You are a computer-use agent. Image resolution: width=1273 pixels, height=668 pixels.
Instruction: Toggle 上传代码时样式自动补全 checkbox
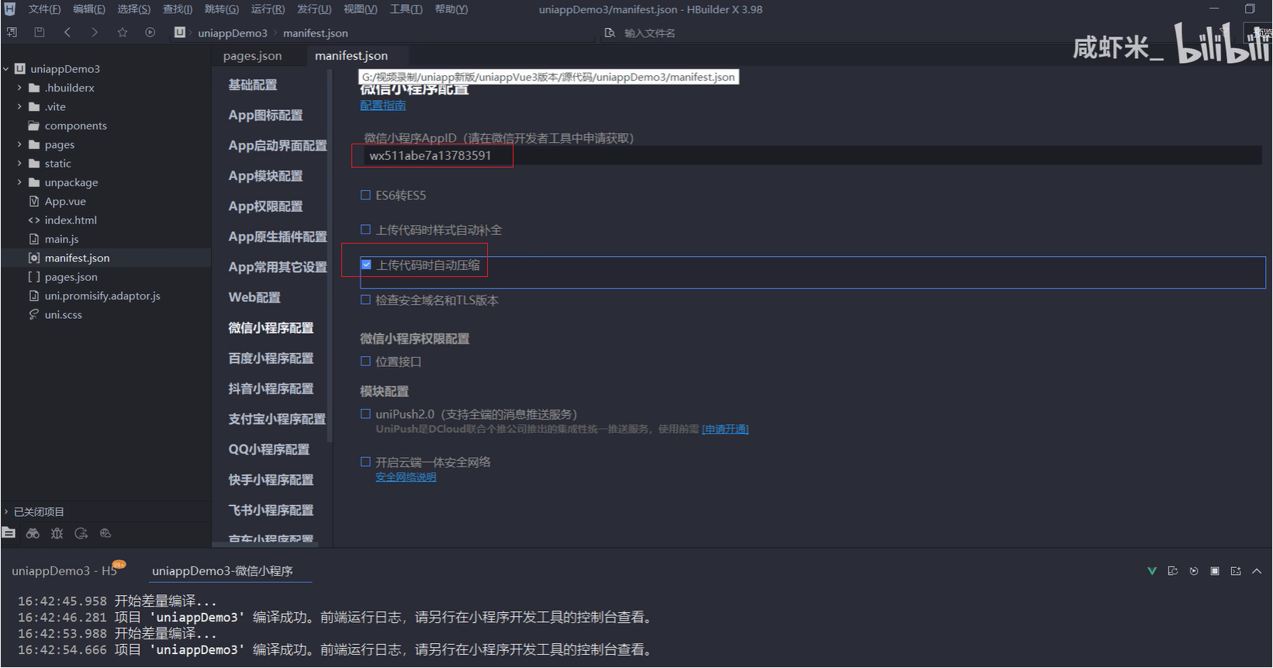tap(365, 230)
